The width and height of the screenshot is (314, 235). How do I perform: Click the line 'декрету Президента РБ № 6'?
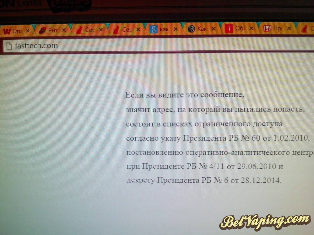point(204,180)
